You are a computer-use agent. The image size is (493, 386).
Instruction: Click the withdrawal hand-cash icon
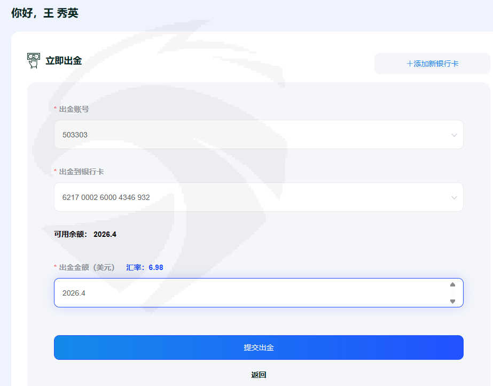coord(34,61)
